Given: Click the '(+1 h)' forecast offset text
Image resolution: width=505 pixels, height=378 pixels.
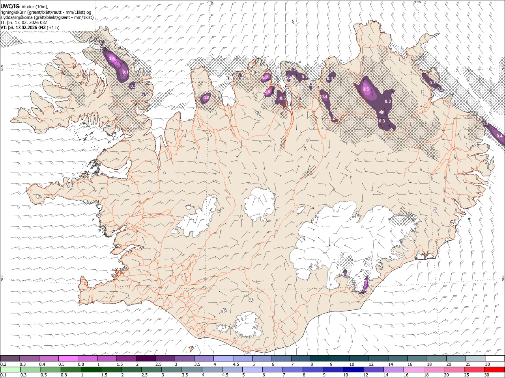Looking at the screenshot, I should [53, 28].
